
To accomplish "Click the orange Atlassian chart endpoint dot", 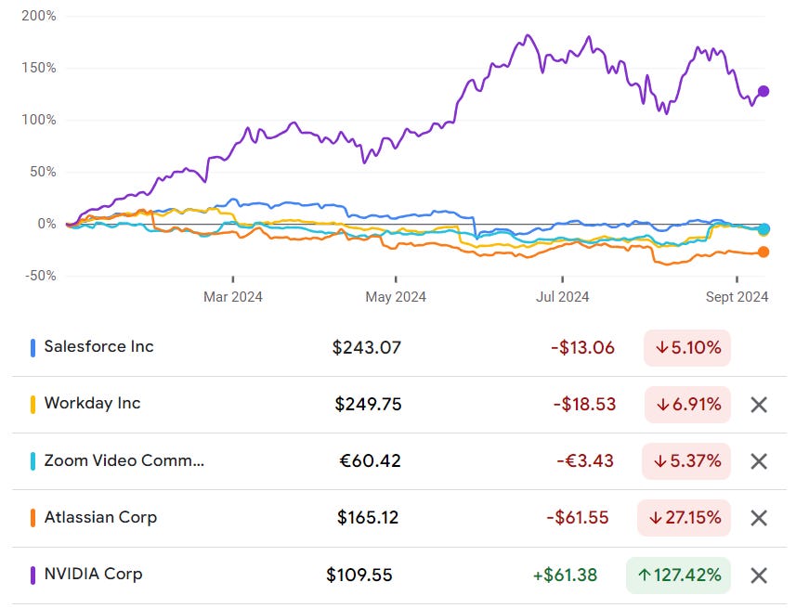I will click(763, 252).
